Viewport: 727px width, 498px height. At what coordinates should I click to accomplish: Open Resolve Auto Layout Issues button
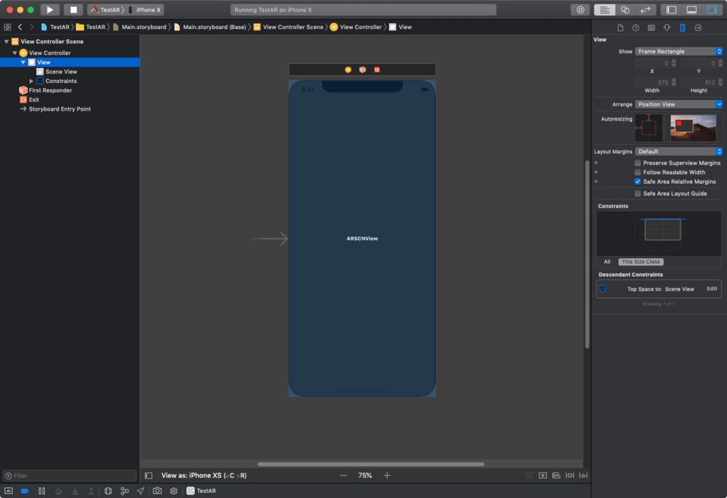[x=584, y=476]
